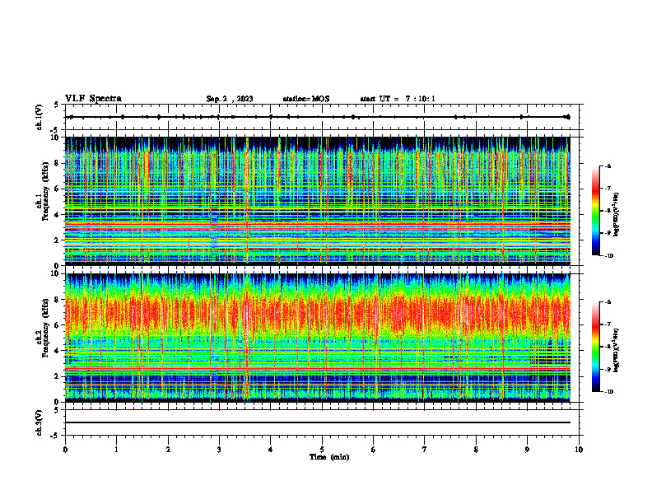Screen dimensions: 652x504
Task: Click the "ch.1(V)" axis label
Action: pos(39,117)
